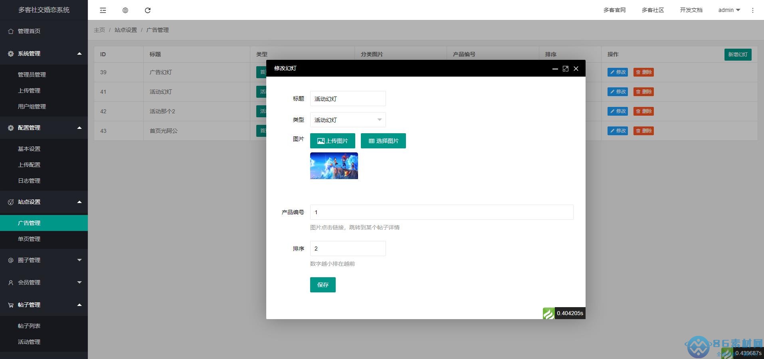Screen dimensions: 764x359
Task: Maximize the 修改幻灯 dialog window
Action: (x=565, y=69)
